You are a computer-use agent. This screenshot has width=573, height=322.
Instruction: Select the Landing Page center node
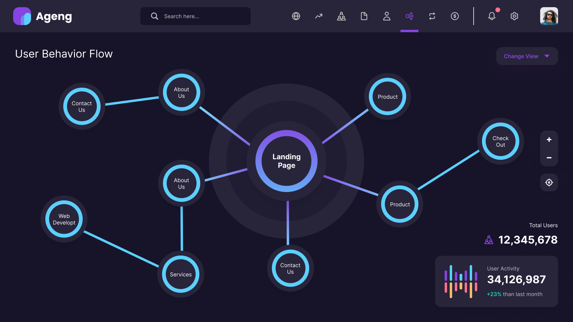coord(286,161)
